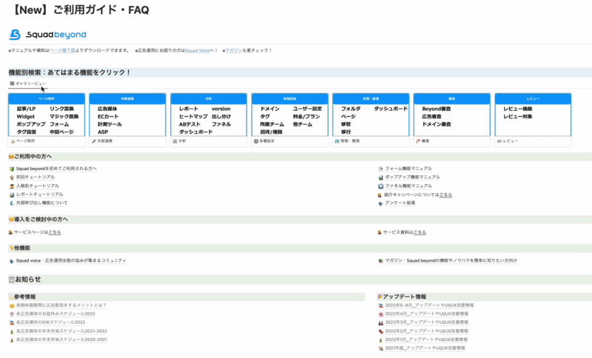The image size is (592, 358).
Task: Open the Squad Voice link in header note
Action: point(197,50)
